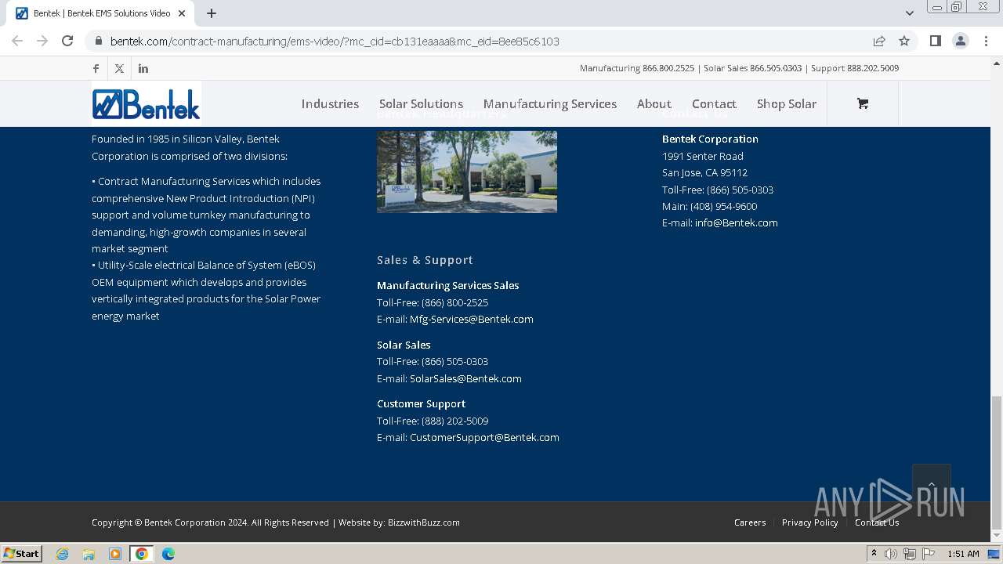Click the browser back arrow
The image size is (1003, 564).
point(17,41)
